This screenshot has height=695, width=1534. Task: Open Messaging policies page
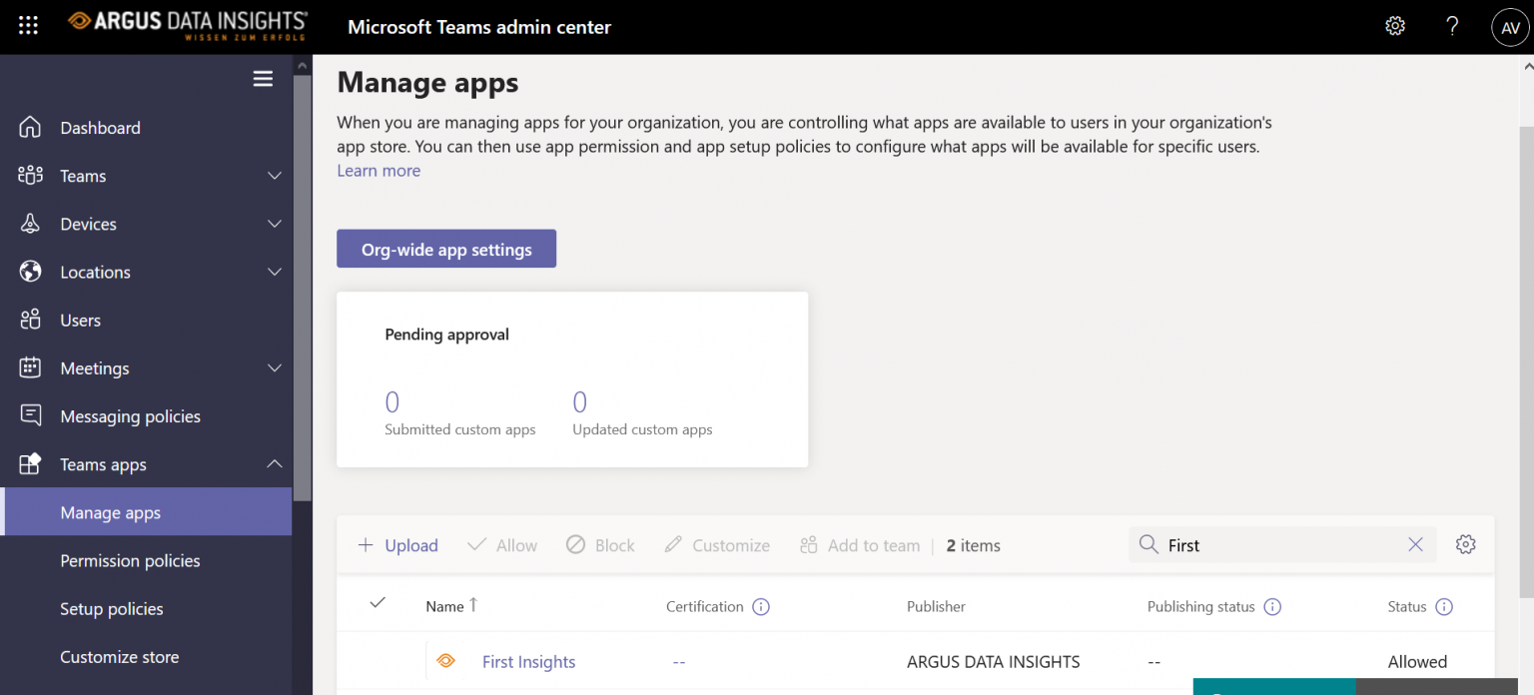(x=130, y=416)
